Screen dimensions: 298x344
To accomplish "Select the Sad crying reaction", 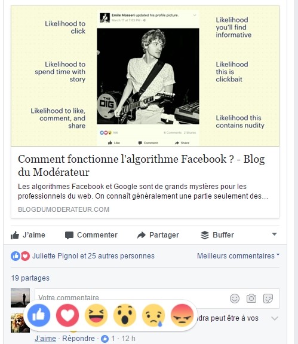I will [153, 315].
